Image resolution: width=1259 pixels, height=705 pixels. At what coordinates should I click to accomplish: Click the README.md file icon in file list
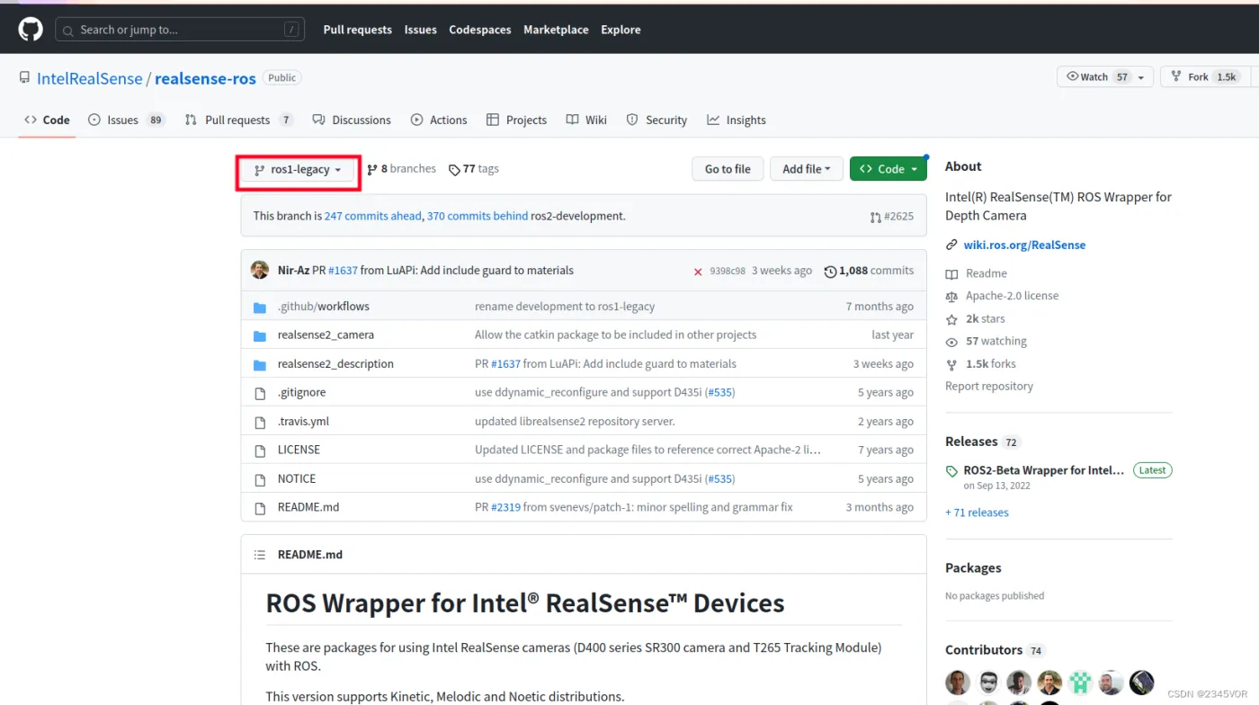[260, 508]
